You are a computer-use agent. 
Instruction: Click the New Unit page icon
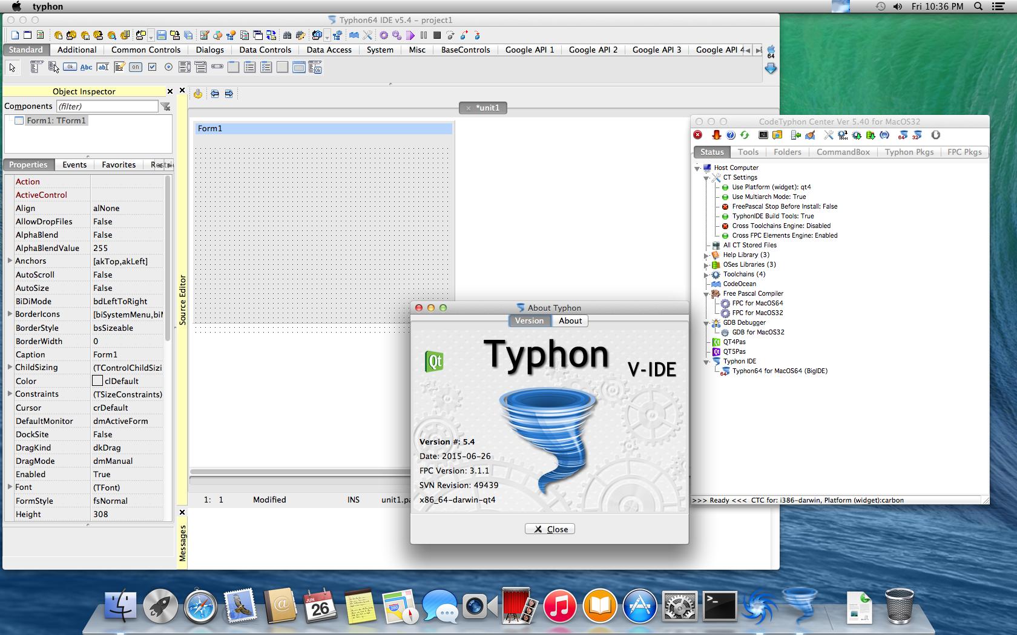tap(15, 35)
